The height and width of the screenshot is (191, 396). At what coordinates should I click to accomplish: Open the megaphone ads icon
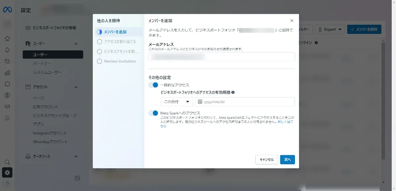pyautogui.click(x=7, y=106)
